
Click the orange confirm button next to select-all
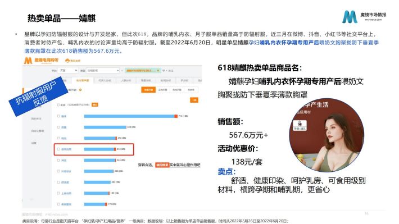tap(94, 105)
